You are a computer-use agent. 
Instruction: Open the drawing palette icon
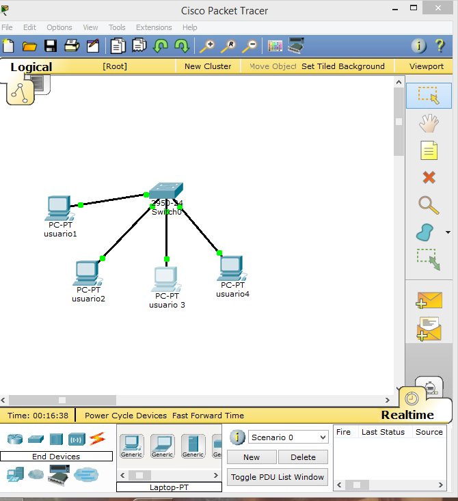coord(275,46)
